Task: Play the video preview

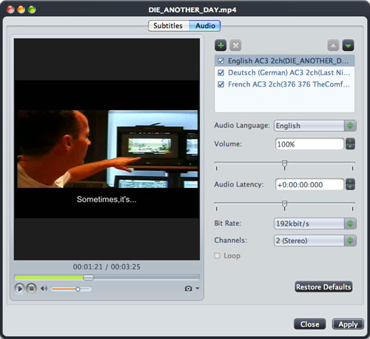Action: coord(19,289)
